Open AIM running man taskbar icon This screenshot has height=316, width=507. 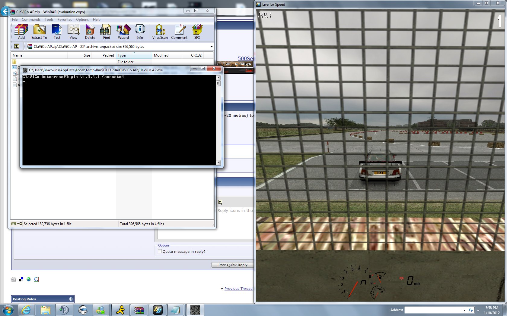coord(120,310)
